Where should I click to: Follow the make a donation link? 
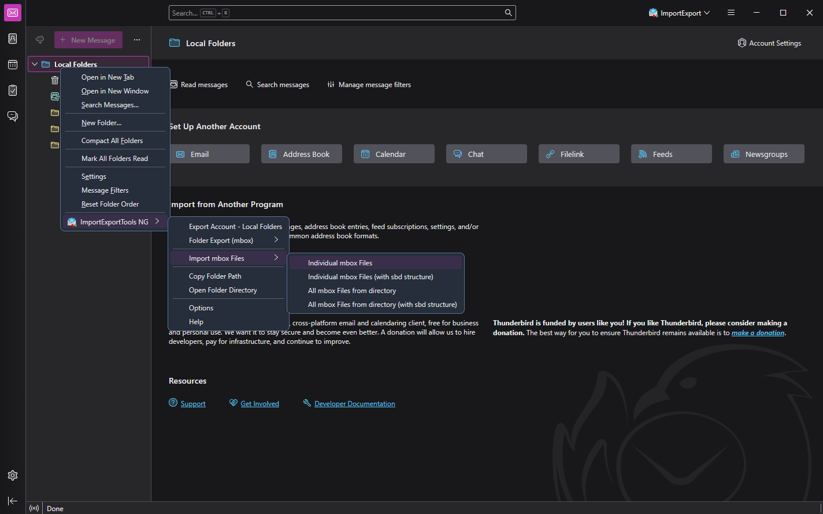coord(758,333)
